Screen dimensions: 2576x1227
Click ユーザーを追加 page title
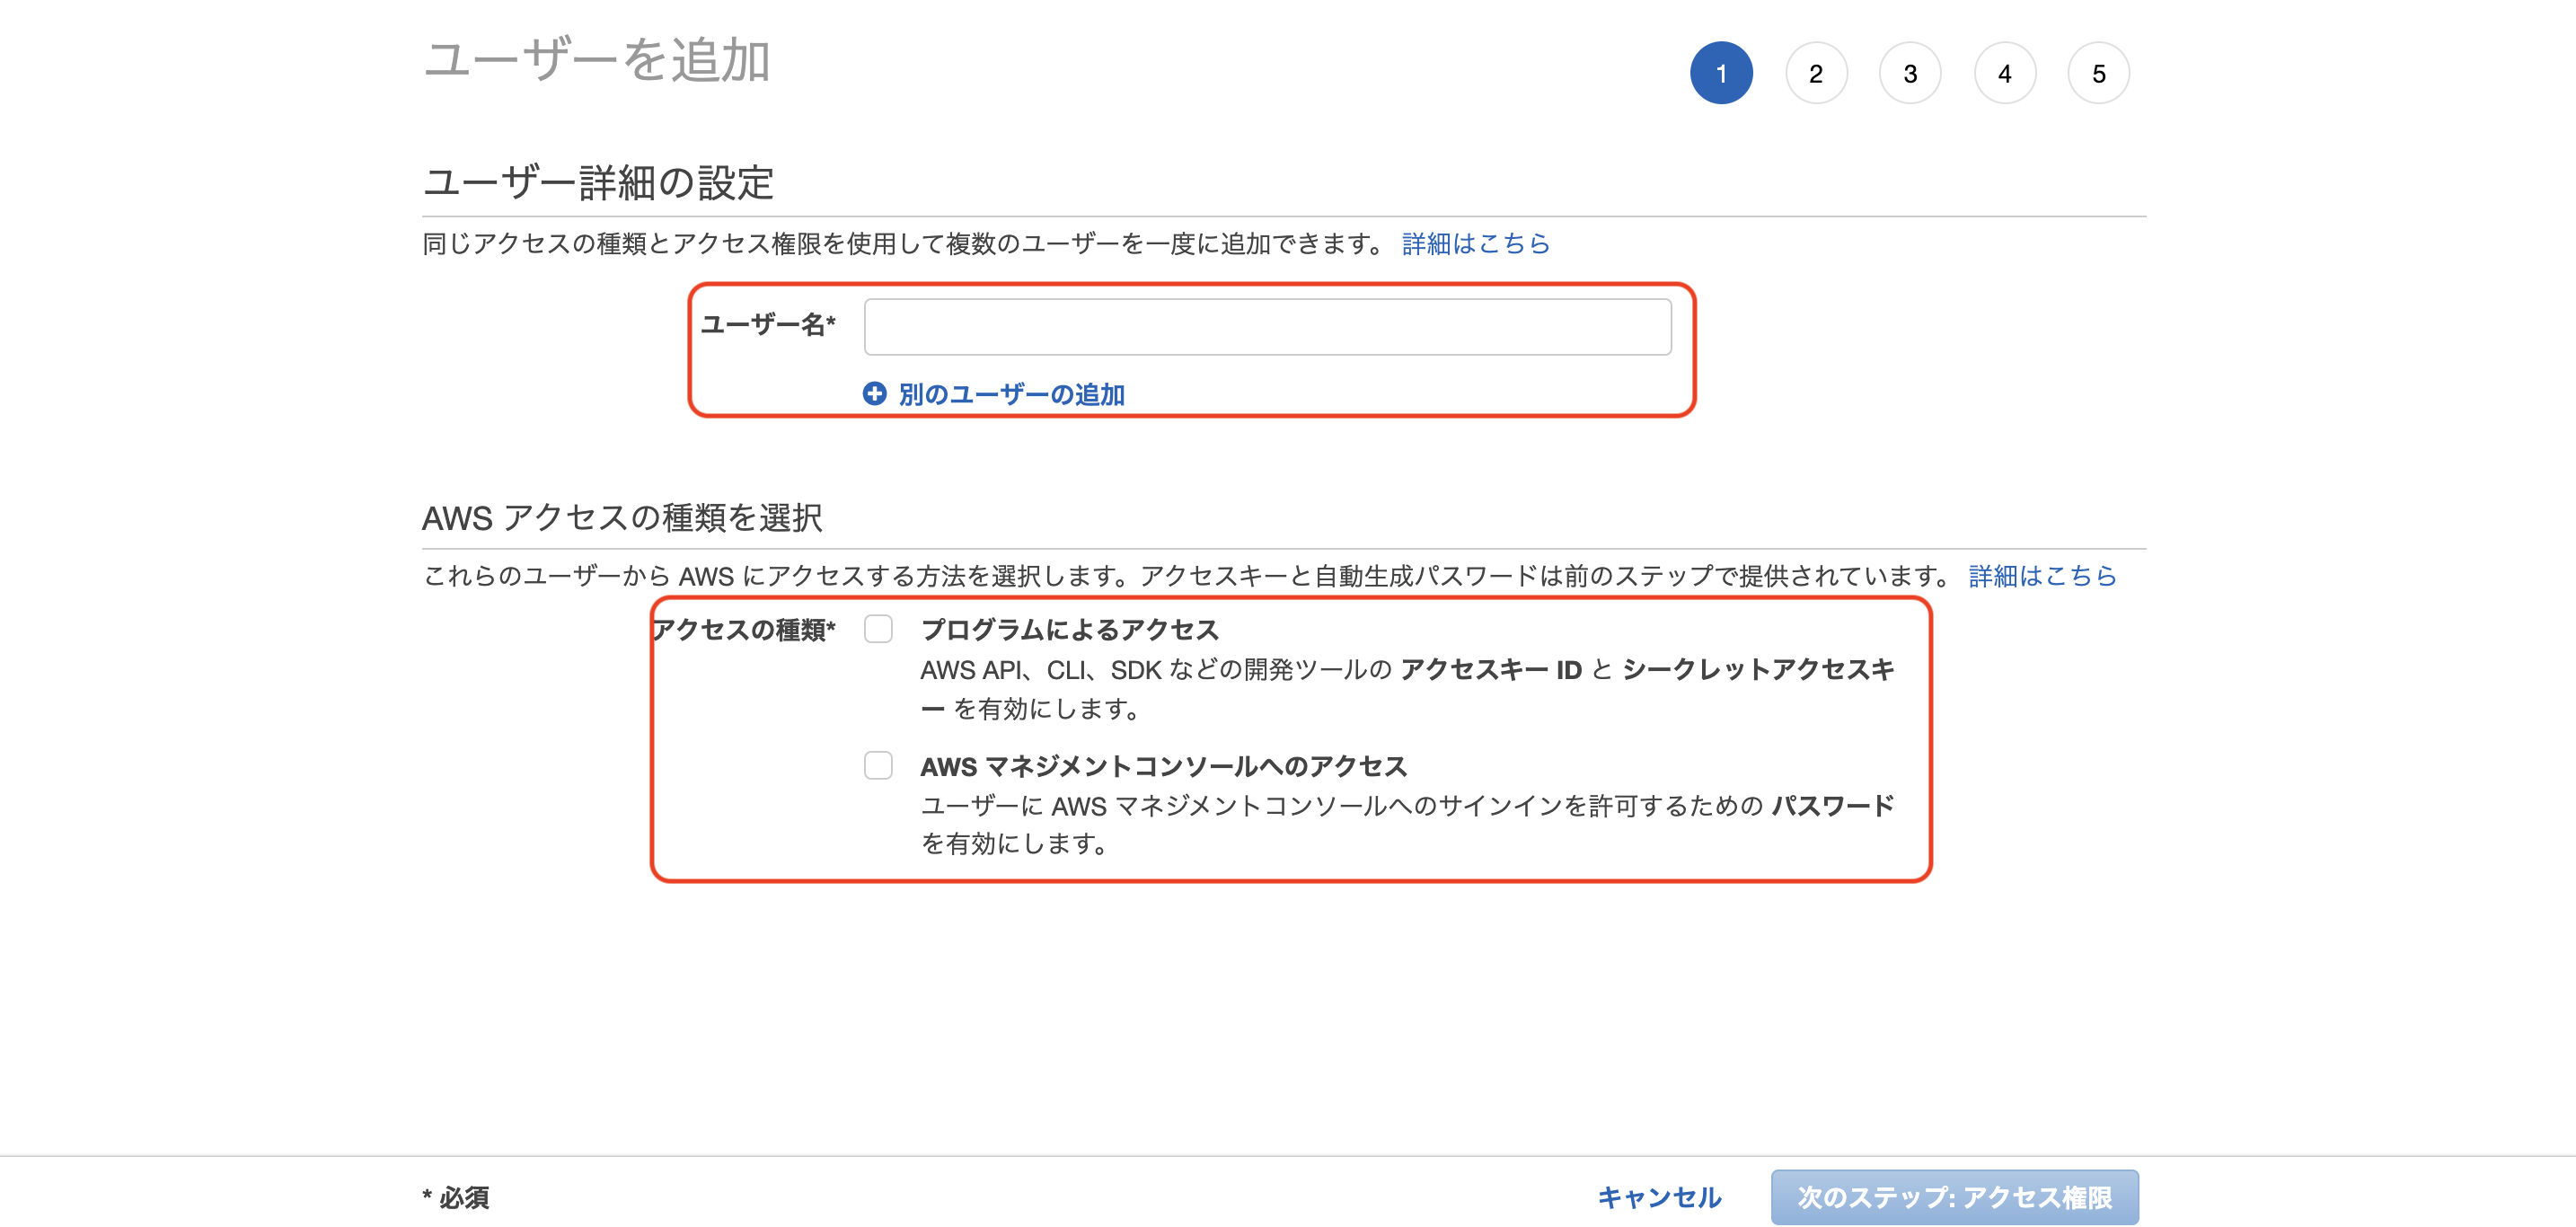pos(596,60)
